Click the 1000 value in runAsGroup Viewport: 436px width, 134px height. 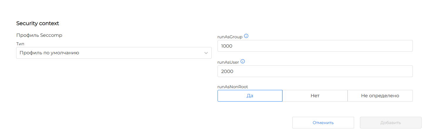click(x=227, y=46)
